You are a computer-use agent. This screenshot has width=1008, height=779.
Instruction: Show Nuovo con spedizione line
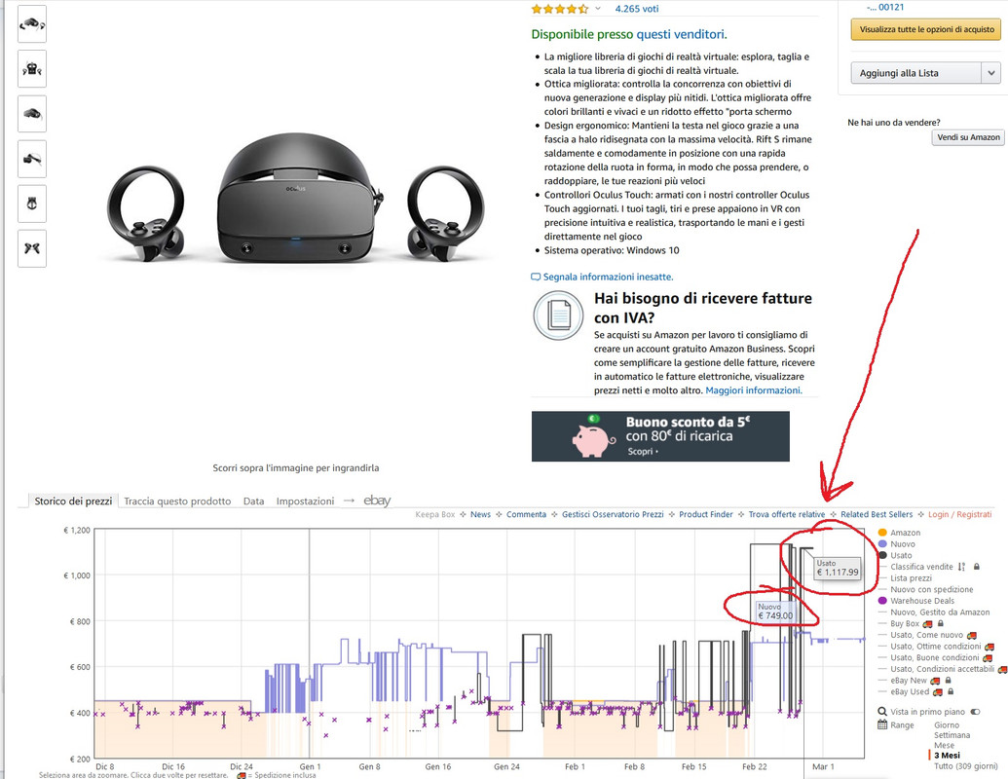pyautogui.click(x=931, y=589)
